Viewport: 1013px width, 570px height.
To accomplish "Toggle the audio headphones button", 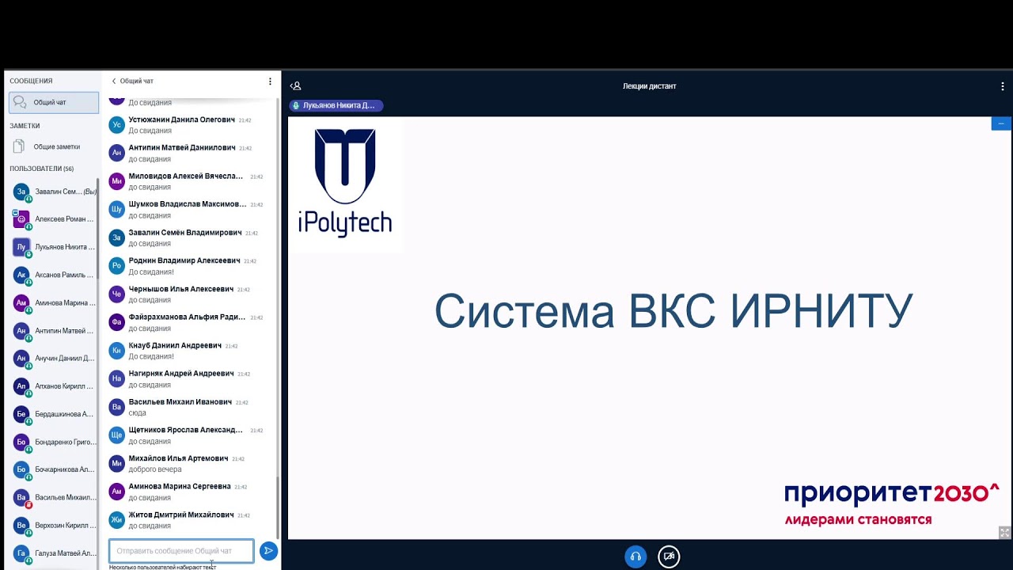I will pyautogui.click(x=635, y=557).
